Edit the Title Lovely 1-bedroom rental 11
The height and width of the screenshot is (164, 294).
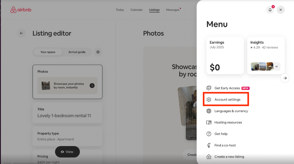tap(67, 113)
